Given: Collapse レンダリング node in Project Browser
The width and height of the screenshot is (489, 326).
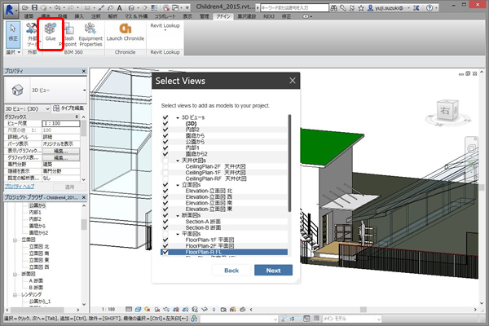Looking at the screenshot, I should tap(15, 295).
